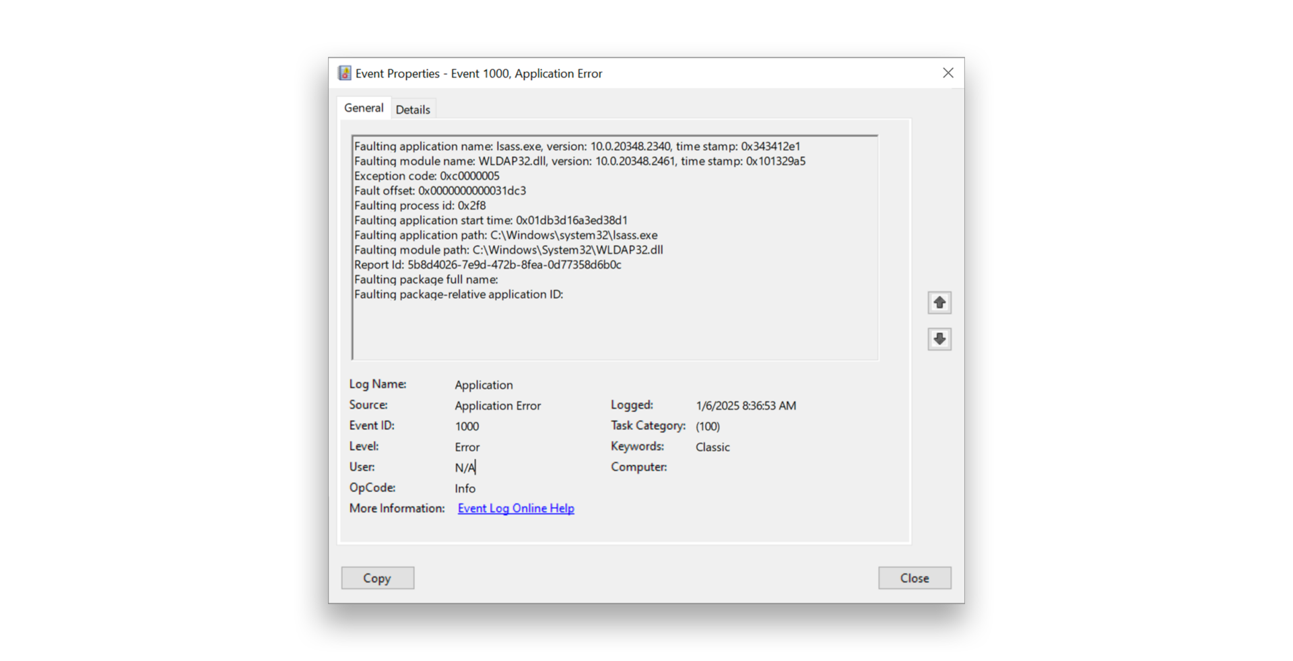This screenshot has width=1293, height=661.
Task: Click the Task Category value (100)
Action: click(707, 425)
